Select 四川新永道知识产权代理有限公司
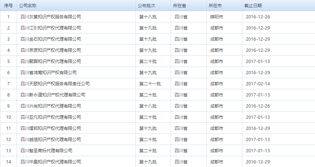Image resolution: width=315 pixels, height=167 pixels. [x=53, y=95]
